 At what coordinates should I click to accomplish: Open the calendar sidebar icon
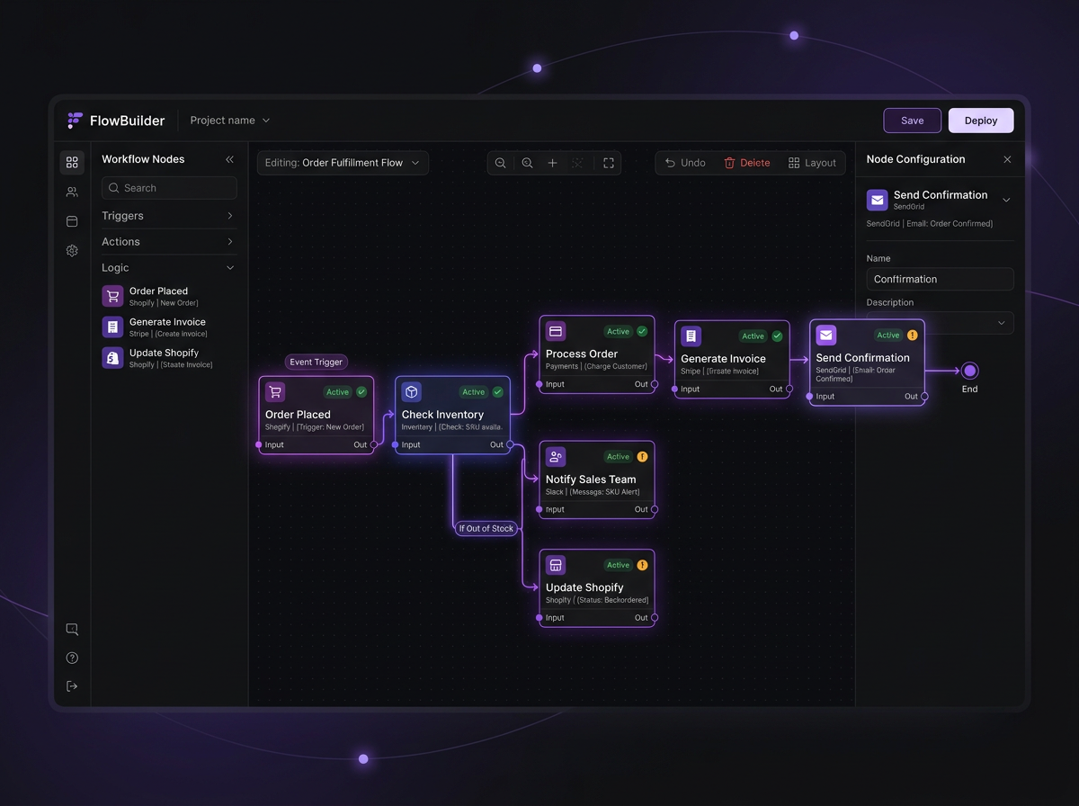click(x=72, y=221)
